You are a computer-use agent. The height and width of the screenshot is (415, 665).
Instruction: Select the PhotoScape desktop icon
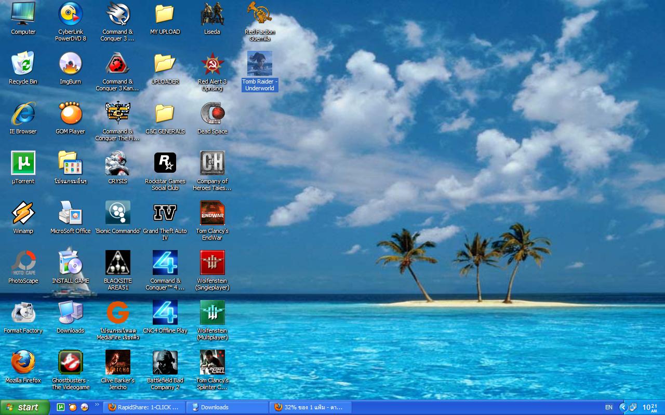click(x=23, y=263)
